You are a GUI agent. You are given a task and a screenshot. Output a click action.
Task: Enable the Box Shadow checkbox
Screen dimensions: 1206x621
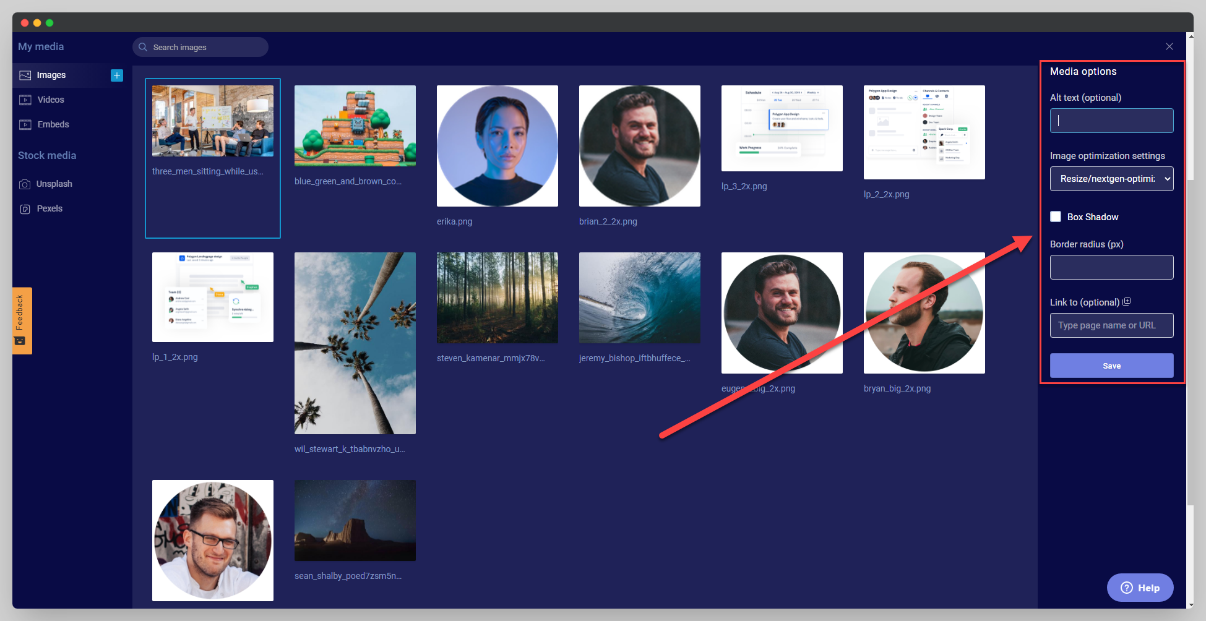[1056, 216]
